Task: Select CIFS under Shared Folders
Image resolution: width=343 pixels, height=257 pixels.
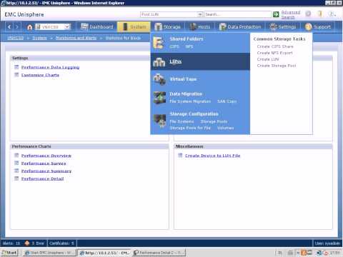Action: (x=174, y=46)
